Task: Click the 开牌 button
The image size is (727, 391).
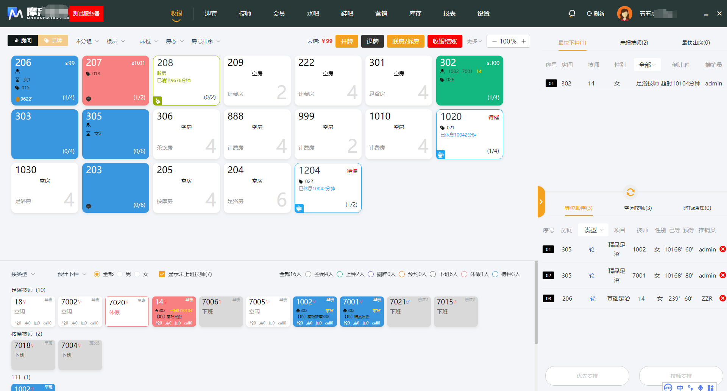Action: coord(347,41)
